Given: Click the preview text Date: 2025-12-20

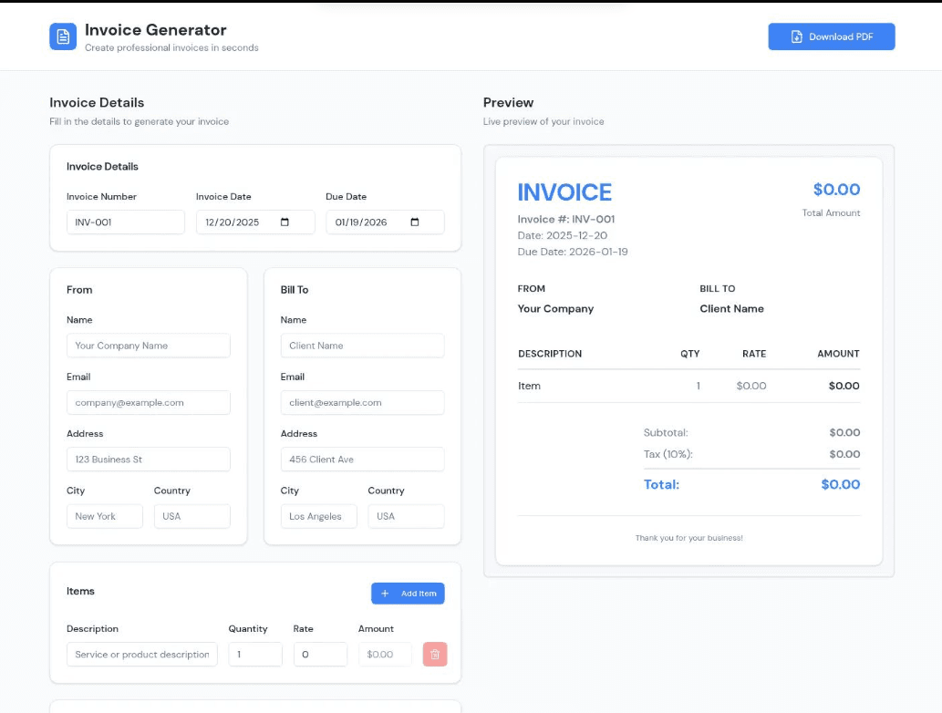Looking at the screenshot, I should 563,235.
